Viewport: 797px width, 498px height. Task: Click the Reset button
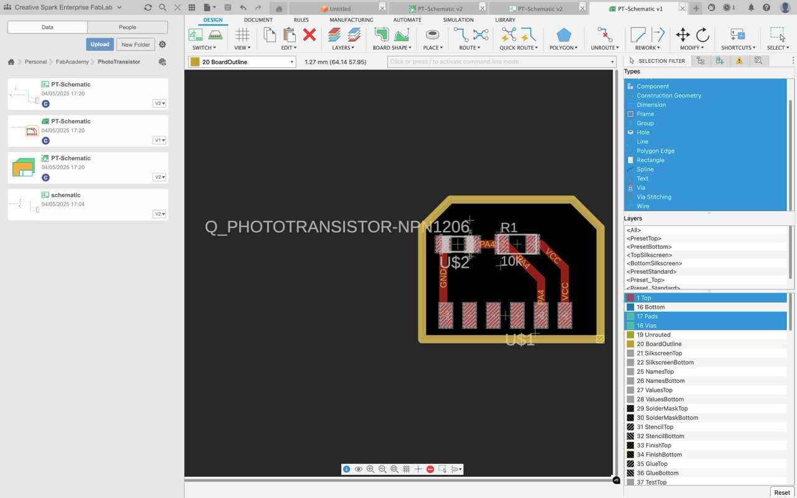coord(782,492)
